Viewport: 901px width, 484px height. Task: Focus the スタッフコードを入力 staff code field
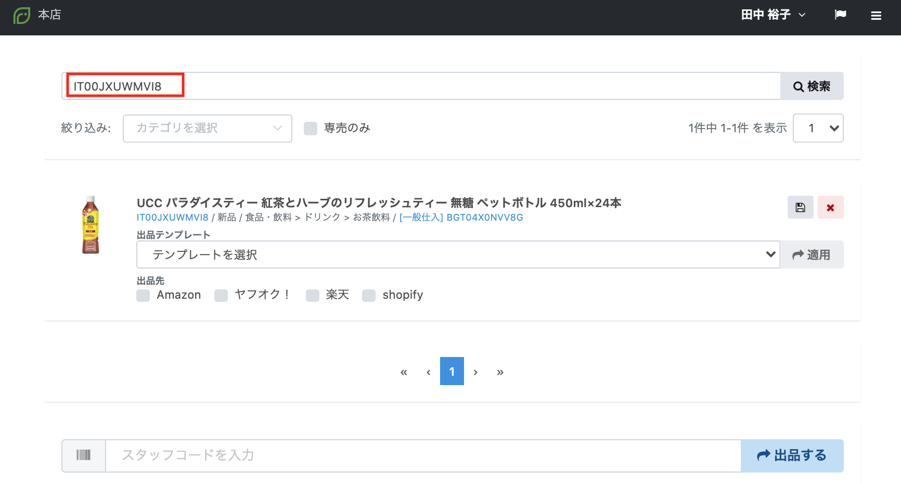click(x=423, y=455)
